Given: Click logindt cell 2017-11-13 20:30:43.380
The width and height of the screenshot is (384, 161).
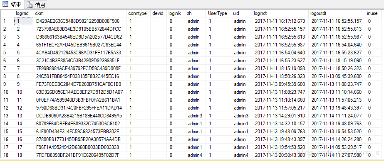Looking at the screenshot, I should point(280,155).
